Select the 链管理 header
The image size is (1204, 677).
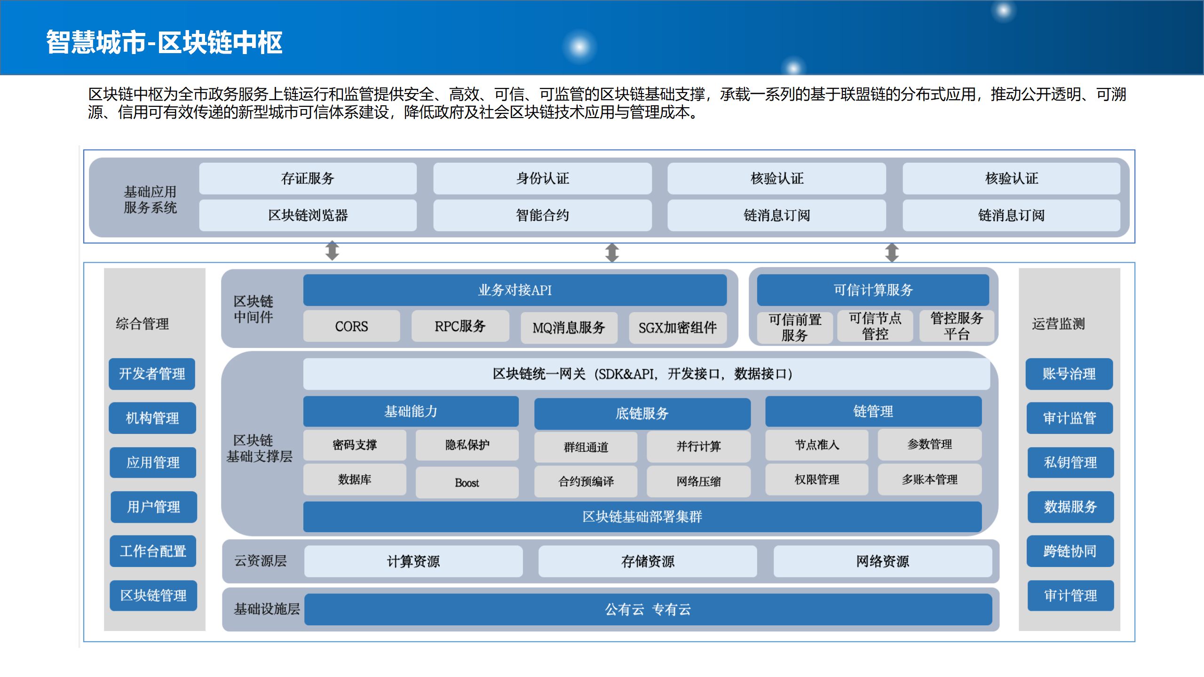pyautogui.click(x=873, y=411)
